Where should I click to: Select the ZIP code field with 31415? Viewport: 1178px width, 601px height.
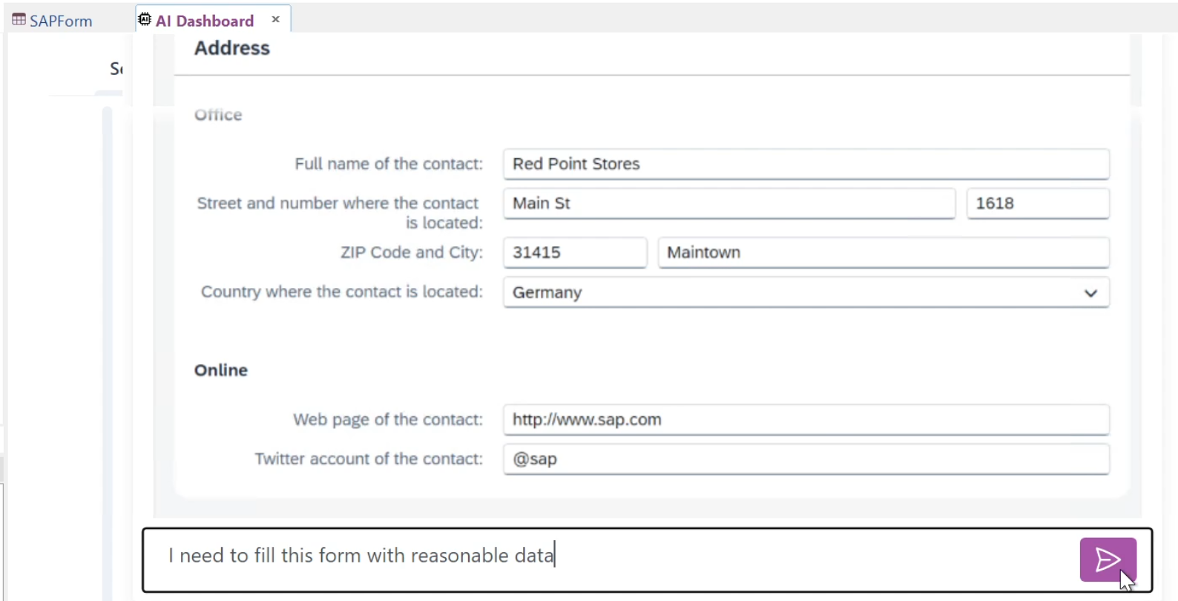[574, 252]
